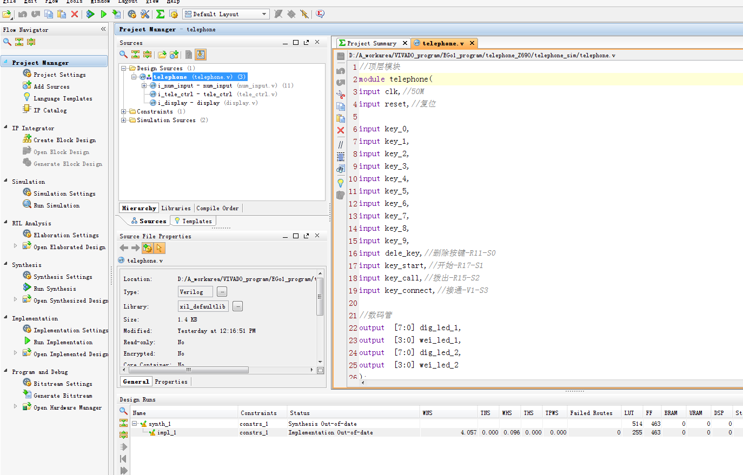Undo last action using the toolbar icon
Image resolution: width=743 pixels, height=475 pixels.
tap(23, 15)
